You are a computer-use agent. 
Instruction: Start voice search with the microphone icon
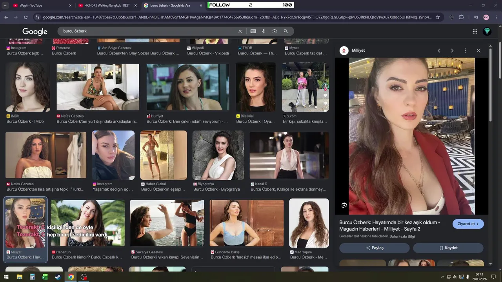(x=264, y=31)
